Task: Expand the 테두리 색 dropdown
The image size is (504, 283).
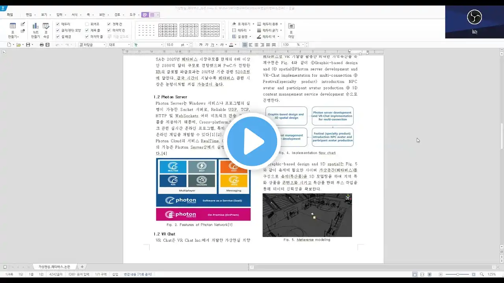Action: [x=278, y=37]
